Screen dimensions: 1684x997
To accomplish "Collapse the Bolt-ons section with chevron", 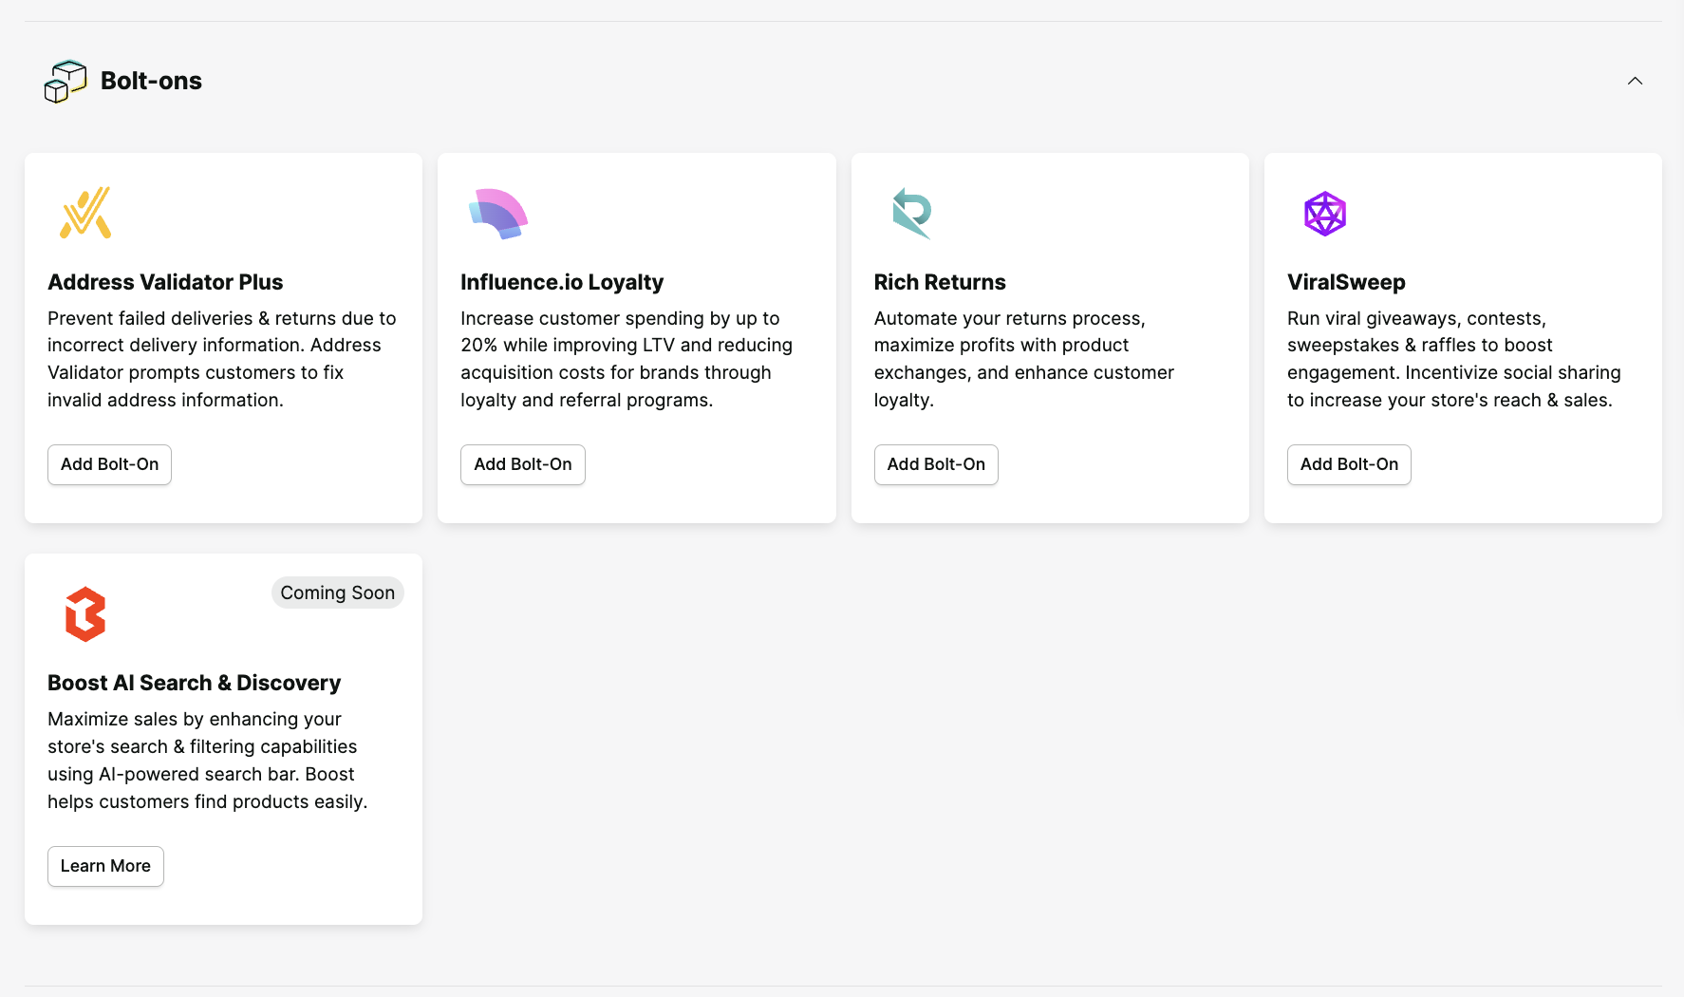I will coord(1635,81).
